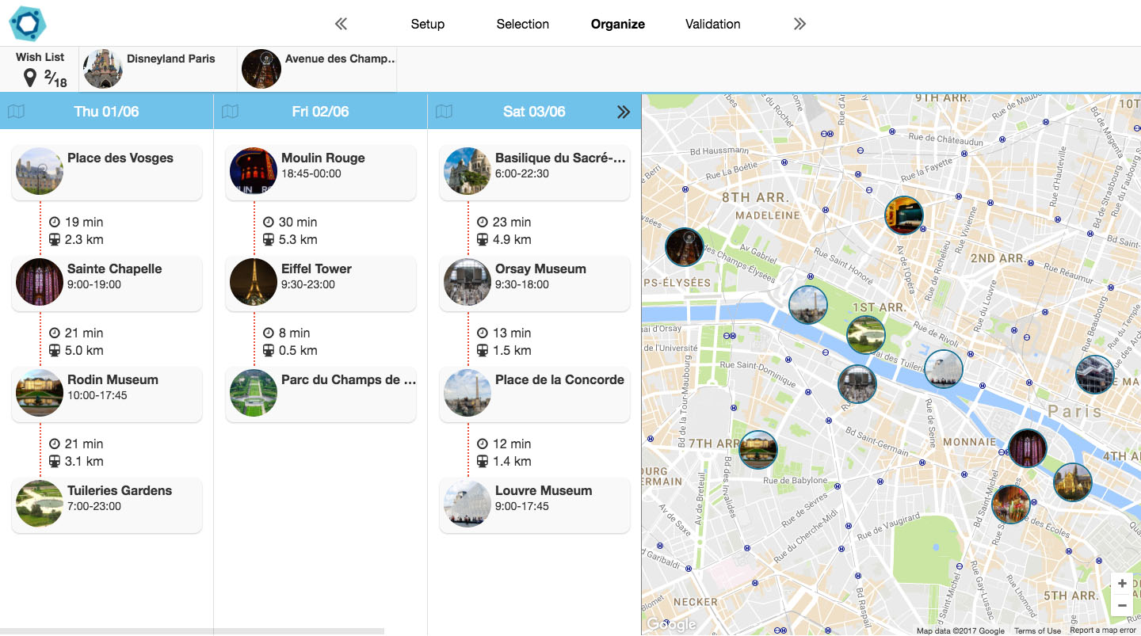This screenshot has width=1141, height=636.
Task: Click the clock icon beside 19 min
Action: (55, 223)
